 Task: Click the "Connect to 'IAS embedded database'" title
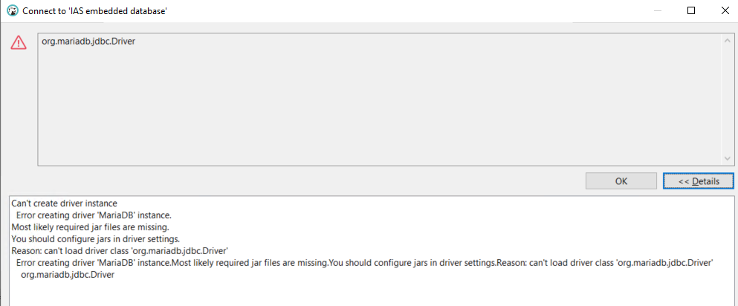click(x=96, y=11)
